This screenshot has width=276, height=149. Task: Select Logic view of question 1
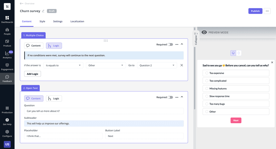[x=54, y=46]
